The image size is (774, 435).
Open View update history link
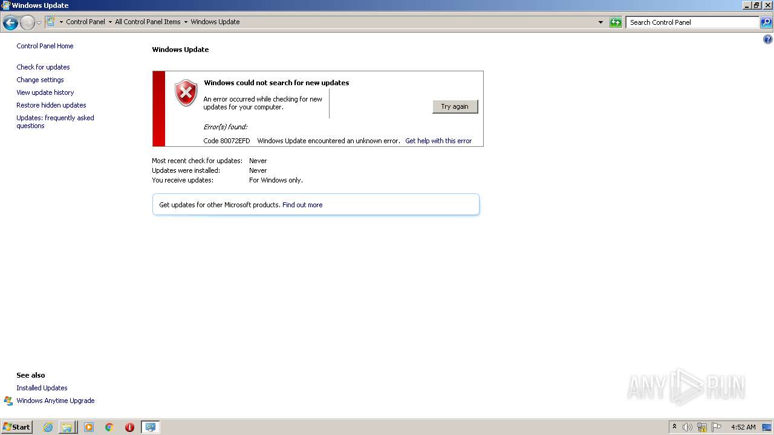(45, 92)
